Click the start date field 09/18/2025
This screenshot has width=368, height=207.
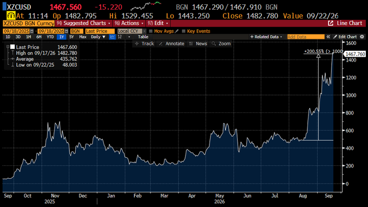point(16,31)
